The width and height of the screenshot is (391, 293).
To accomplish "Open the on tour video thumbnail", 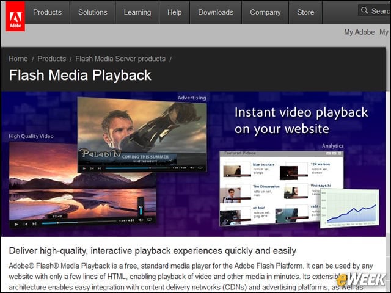I will point(235,216).
